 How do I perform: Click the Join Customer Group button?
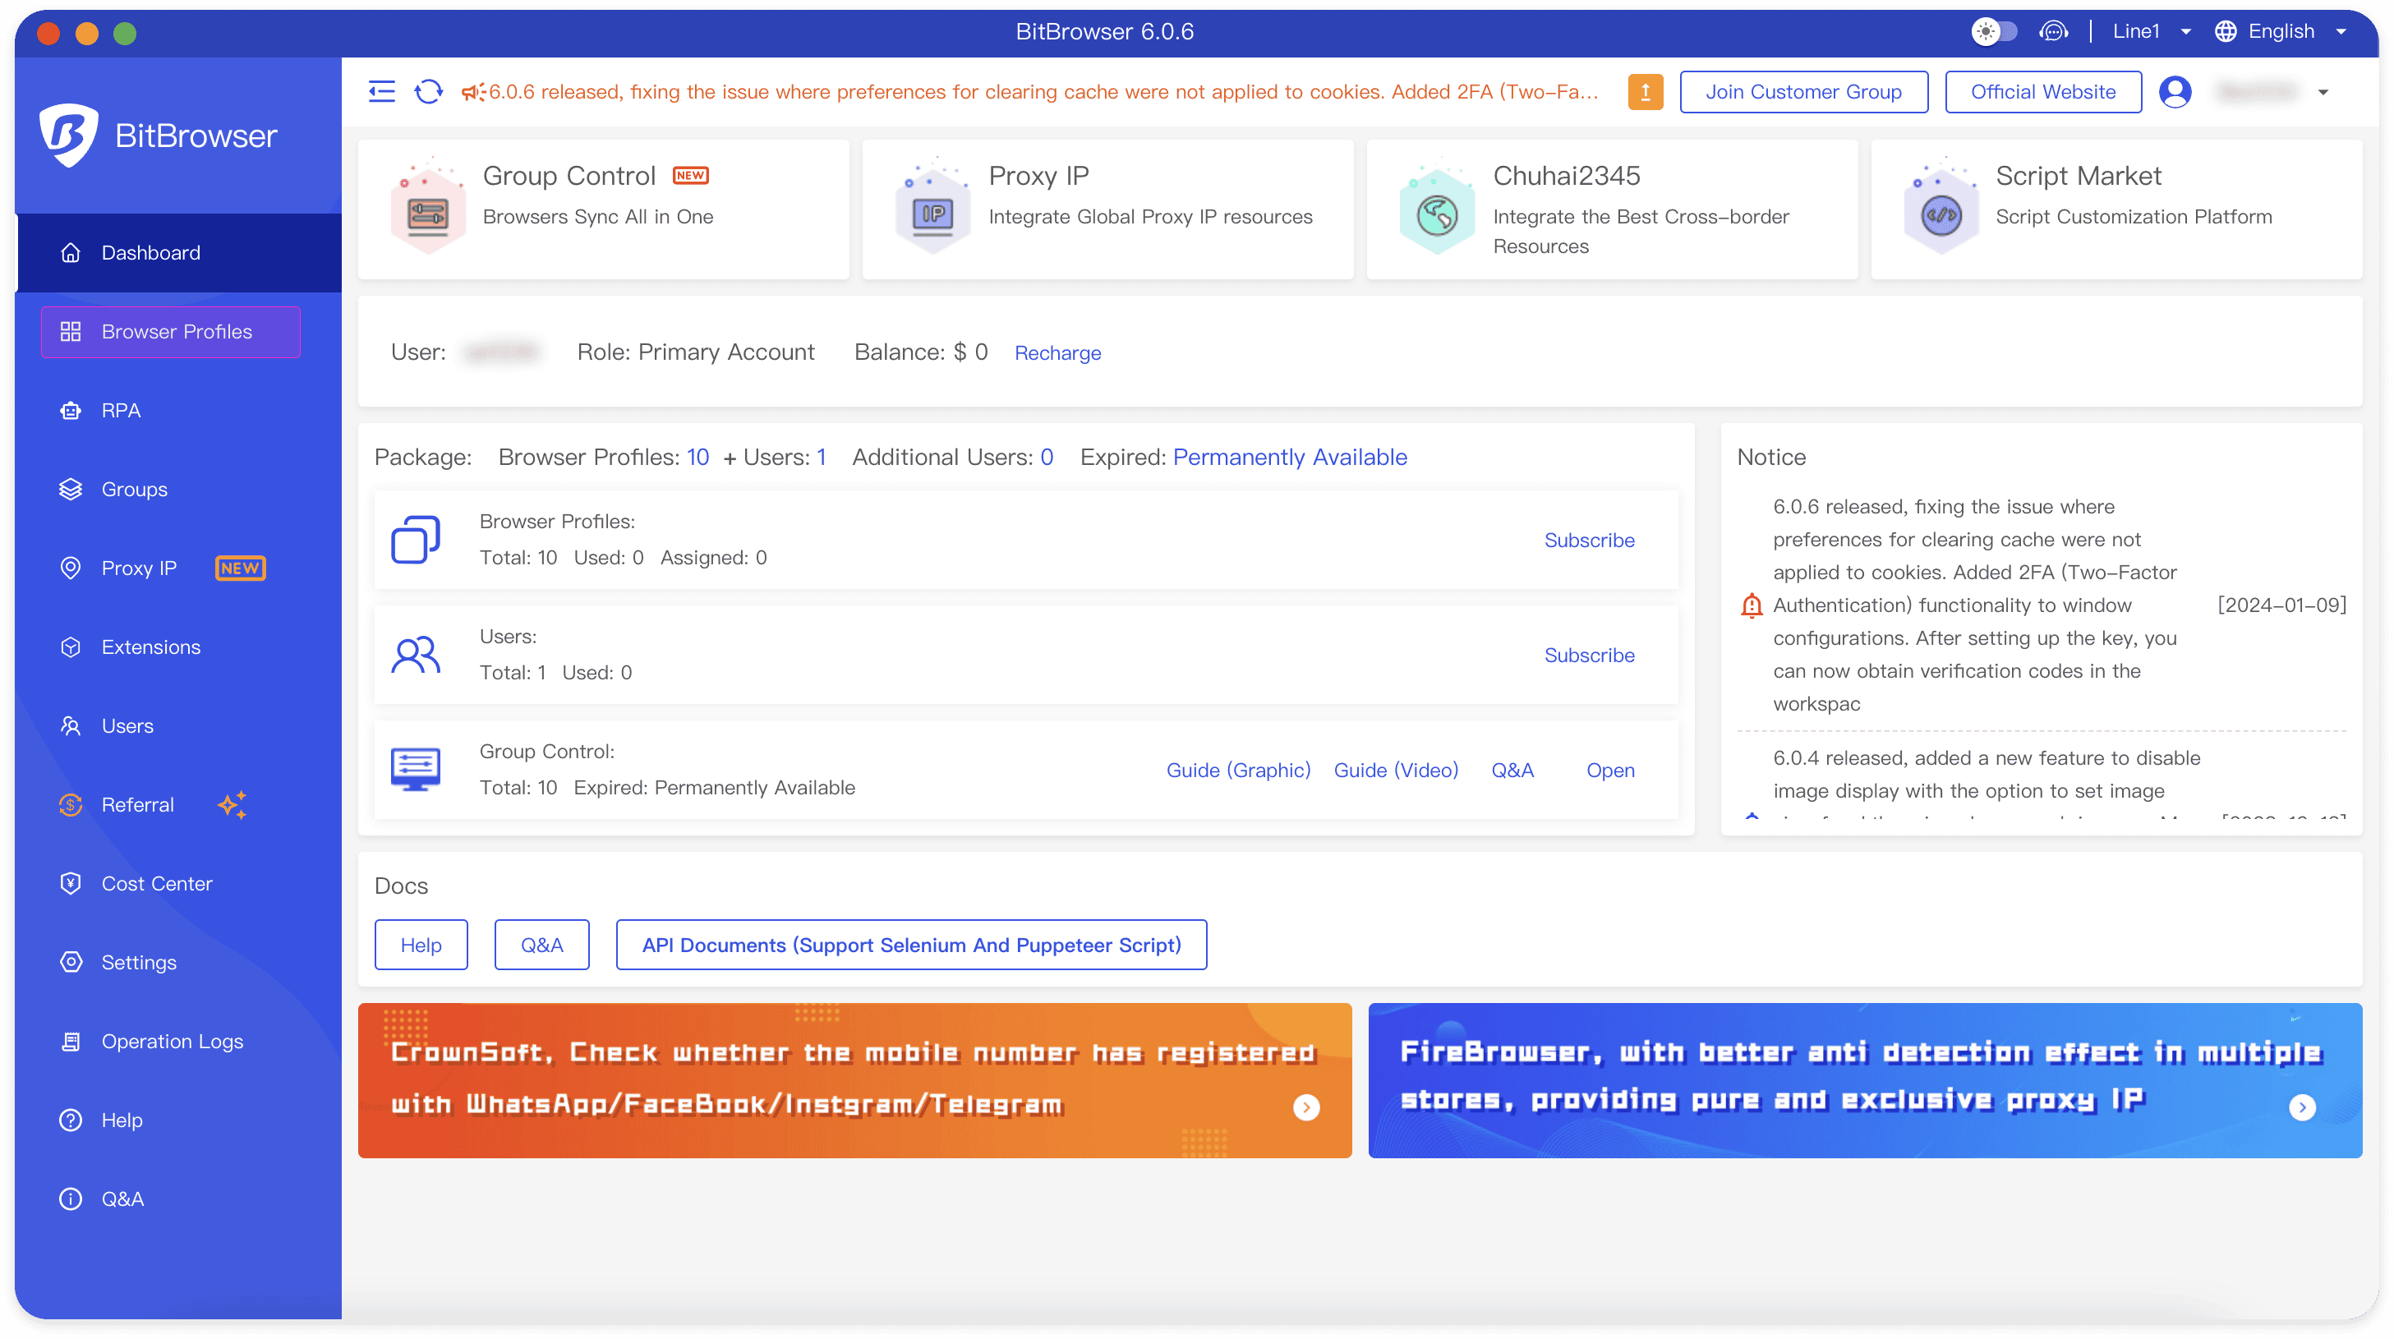(1803, 91)
